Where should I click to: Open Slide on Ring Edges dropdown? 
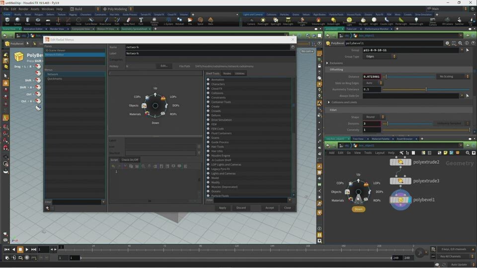click(372, 83)
